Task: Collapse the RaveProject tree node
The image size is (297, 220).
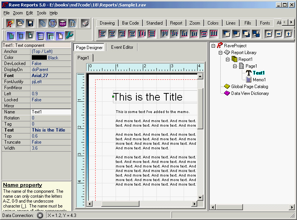Action: [x=214, y=46]
